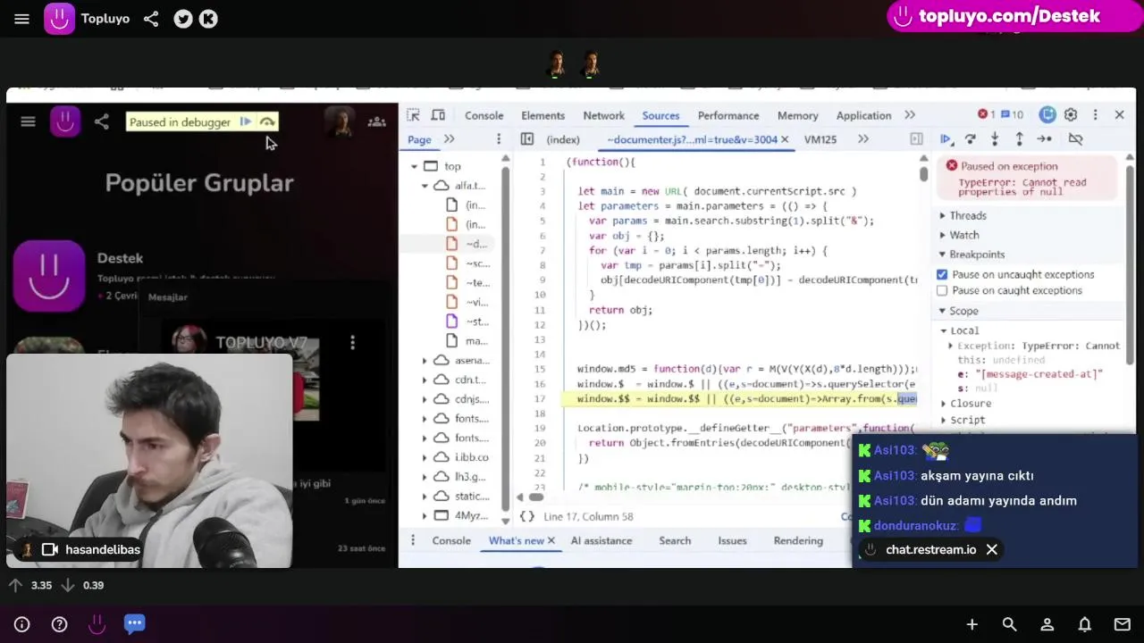Resume script execution in Sources panel
Viewport: 1144px width, 643px height.
[x=946, y=139]
